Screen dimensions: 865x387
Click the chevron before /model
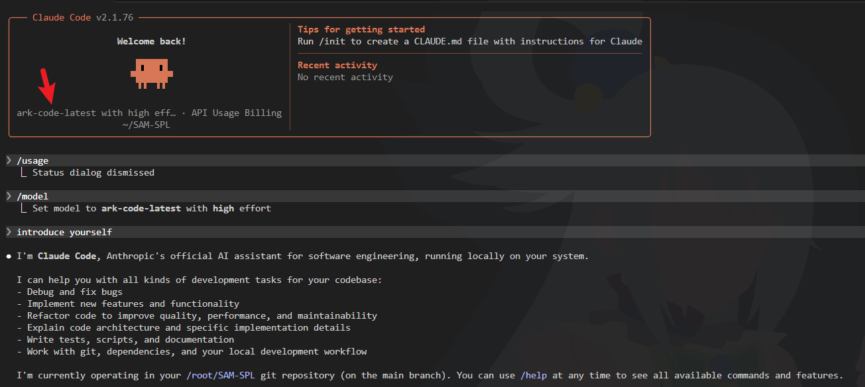8,196
